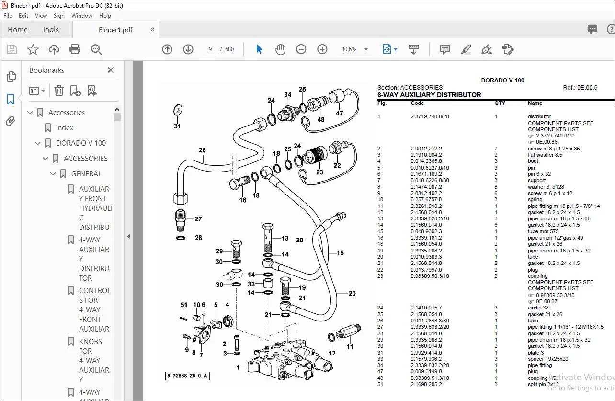615x401 pixels.
Task: Star this file with the star icon
Action: click(x=33, y=49)
